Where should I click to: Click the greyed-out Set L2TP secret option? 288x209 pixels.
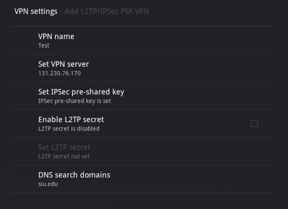coord(143,151)
